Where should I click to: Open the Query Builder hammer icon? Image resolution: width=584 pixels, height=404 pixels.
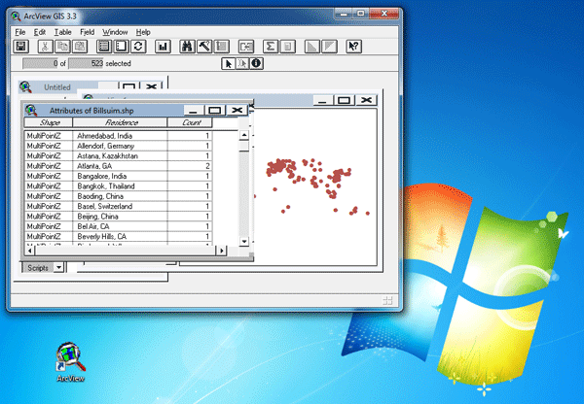[204, 47]
